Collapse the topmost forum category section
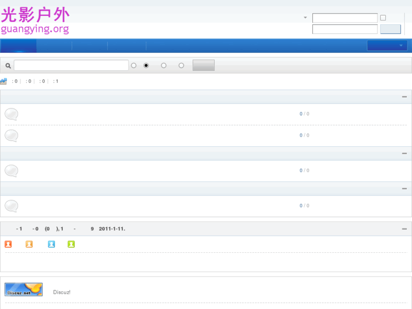412x309 pixels. 405,97
